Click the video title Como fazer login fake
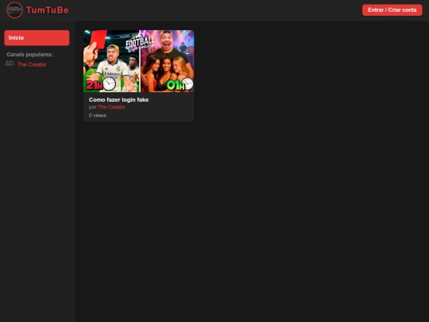 coord(118,99)
